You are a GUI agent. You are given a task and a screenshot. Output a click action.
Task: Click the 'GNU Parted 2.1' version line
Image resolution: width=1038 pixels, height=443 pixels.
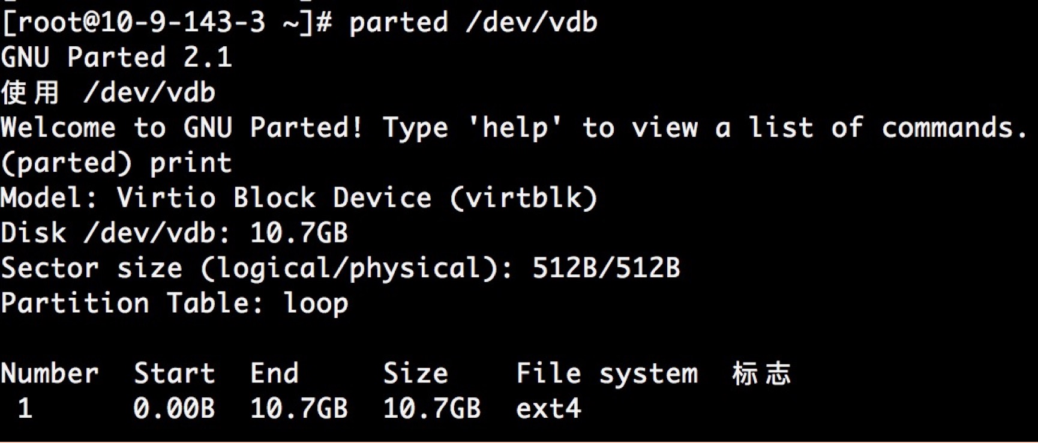click(116, 58)
